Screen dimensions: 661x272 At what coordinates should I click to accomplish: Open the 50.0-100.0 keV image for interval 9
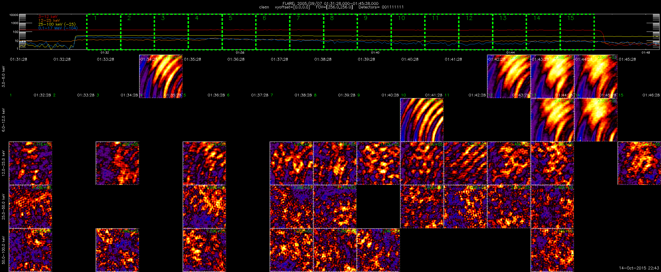(378, 250)
